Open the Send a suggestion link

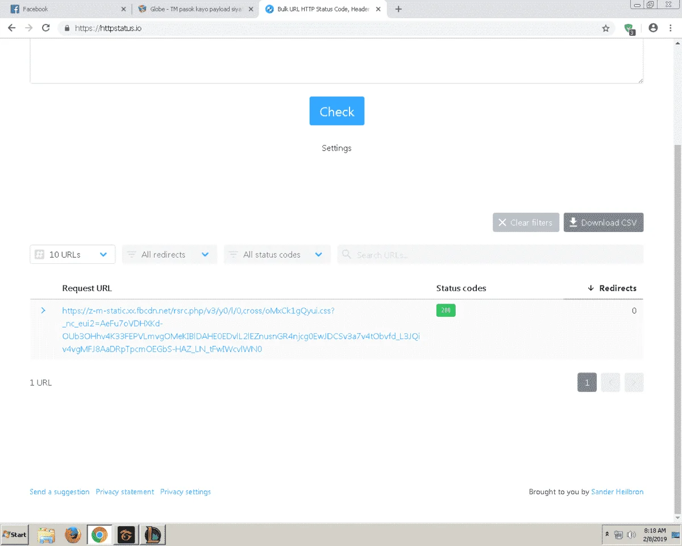pyautogui.click(x=59, y=491)
